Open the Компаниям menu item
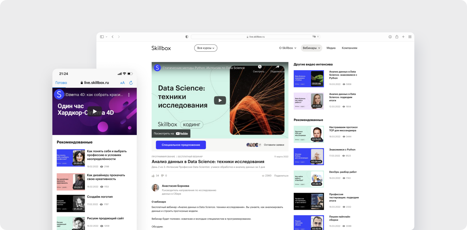The image size is (467, 230). click(349, 48)
